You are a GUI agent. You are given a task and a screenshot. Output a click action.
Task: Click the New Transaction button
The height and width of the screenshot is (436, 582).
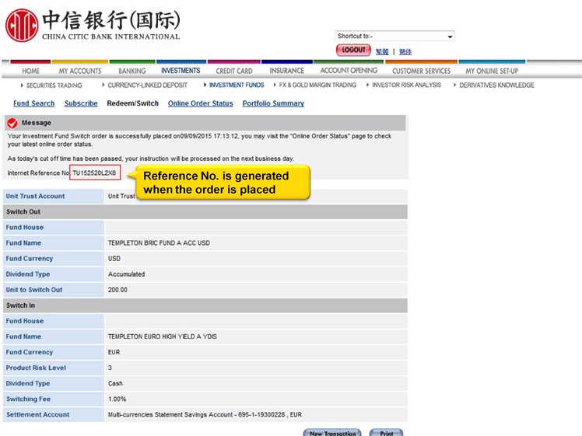(332, 432)
